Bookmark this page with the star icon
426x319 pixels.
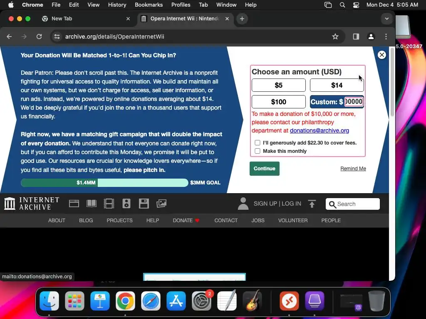pyautogui.click(x=335, y=37)
